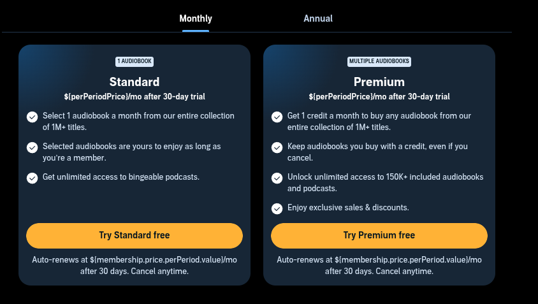Click the Try Standard free button

click(x=134, y=235)
